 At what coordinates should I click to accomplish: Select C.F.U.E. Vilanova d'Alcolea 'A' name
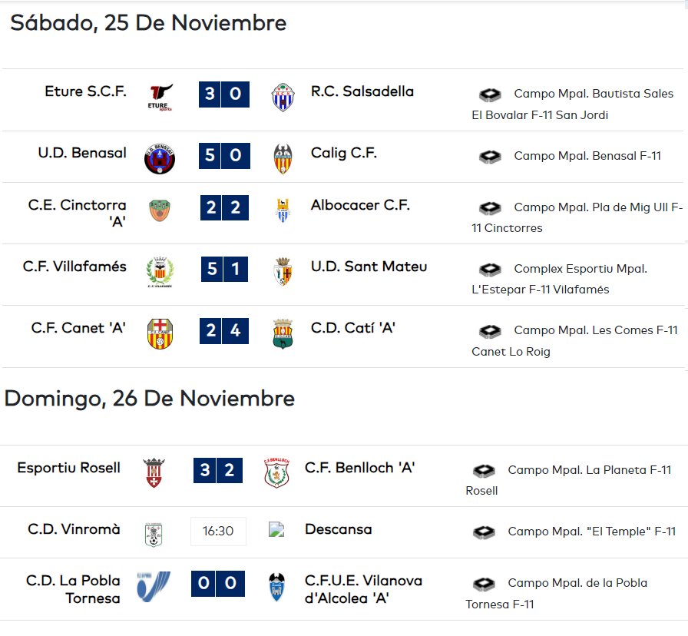pos(363,589)
